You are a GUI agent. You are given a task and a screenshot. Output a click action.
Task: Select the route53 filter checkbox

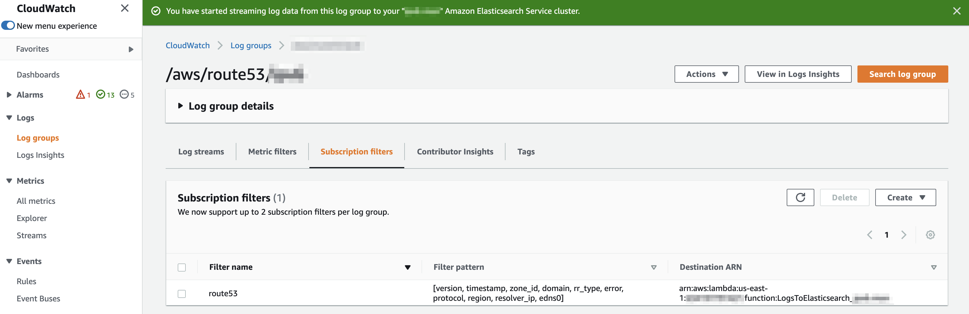[182, 294]
